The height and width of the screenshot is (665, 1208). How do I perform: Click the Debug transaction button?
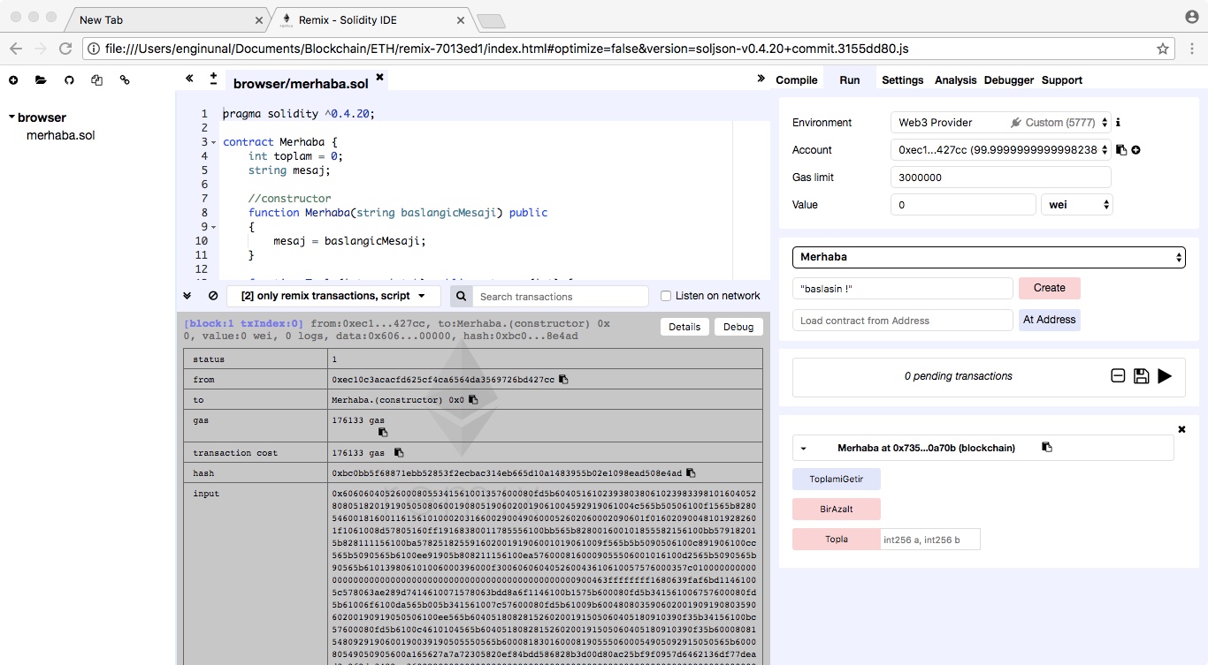point(738,327)
